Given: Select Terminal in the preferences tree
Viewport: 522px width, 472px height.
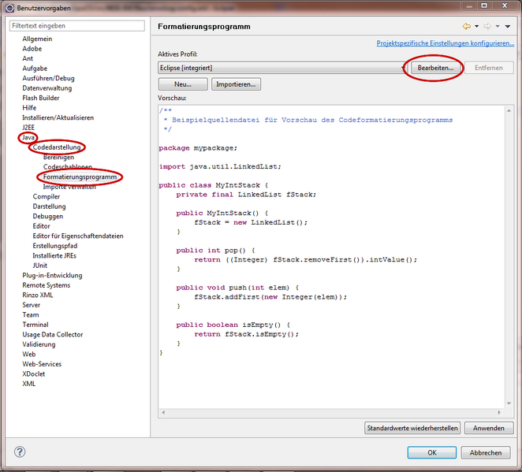Looking at the screenshot, I should click(x=35, y=325).
